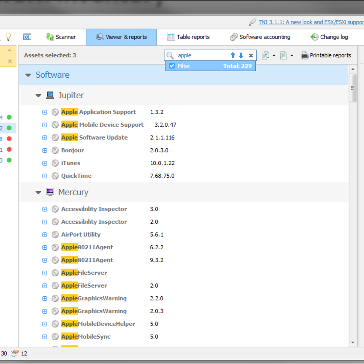Click iTunes version 10.0.1.22
364x364 pixels.
162,163
